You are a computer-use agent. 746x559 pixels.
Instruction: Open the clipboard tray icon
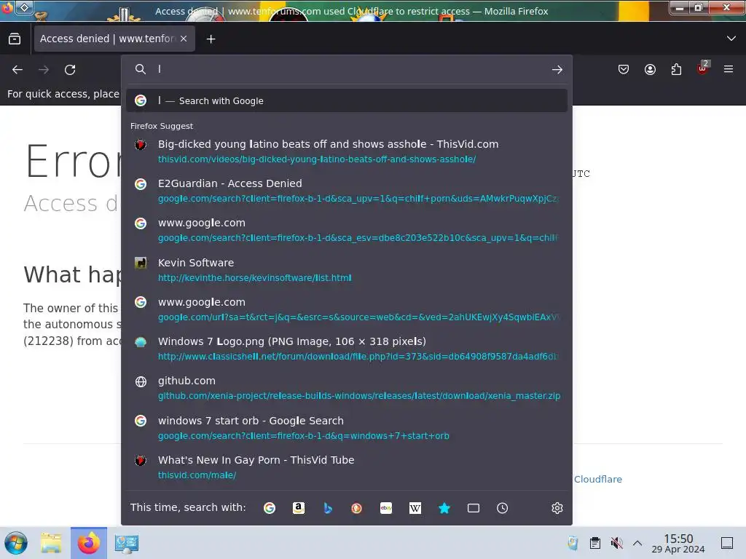(594, 543)
